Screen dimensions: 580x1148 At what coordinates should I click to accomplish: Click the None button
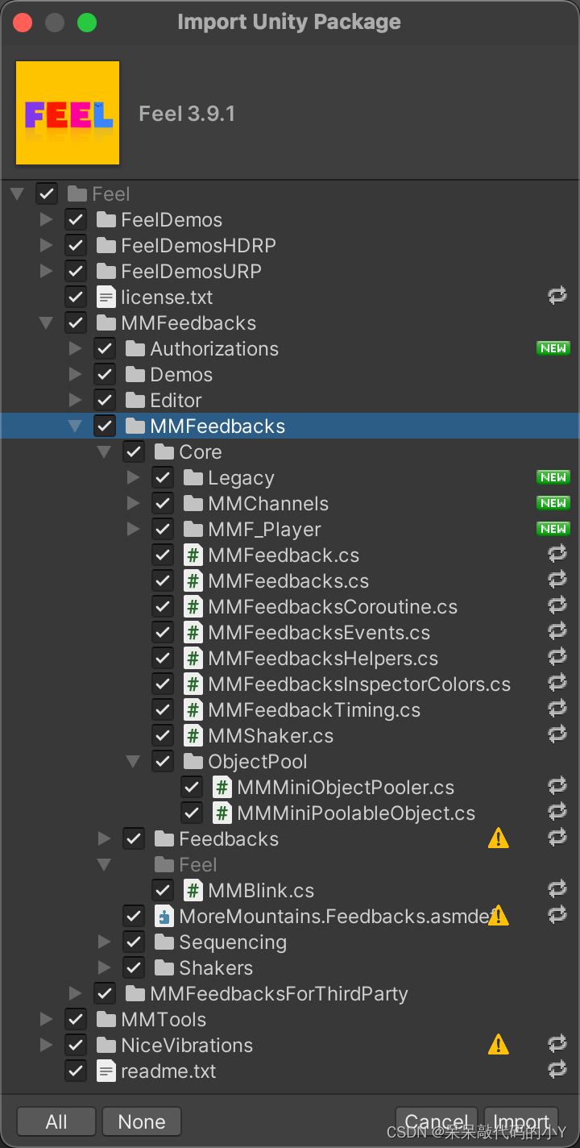(142, 1121)
